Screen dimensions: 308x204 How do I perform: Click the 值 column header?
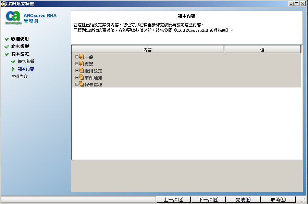262,50
